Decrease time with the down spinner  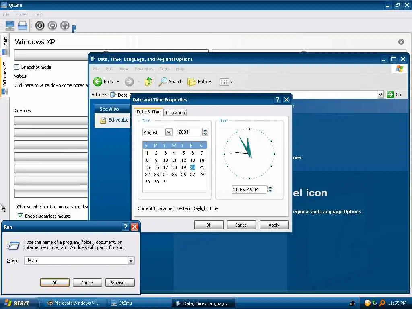click(x=270, y=191)
